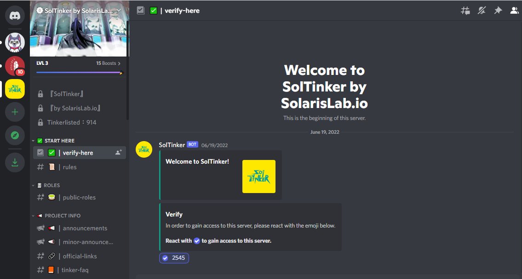Image resolution: width=522 pixels, height=279 pixels.
Task: Open Discord home direct messages
Action: 15,16
